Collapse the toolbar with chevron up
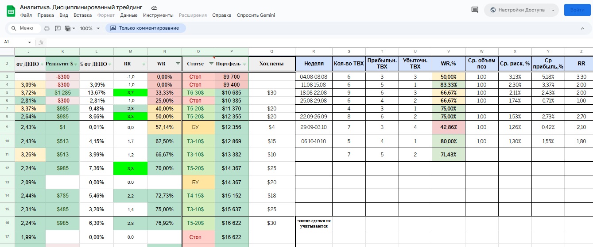This screenshot has width=593, height=247. [x=582, y=28]
